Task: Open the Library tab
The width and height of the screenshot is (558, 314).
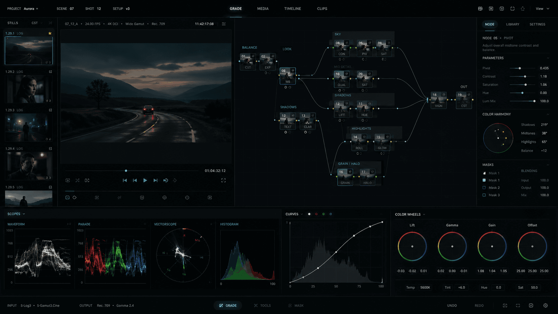Action: pos(513,24)
